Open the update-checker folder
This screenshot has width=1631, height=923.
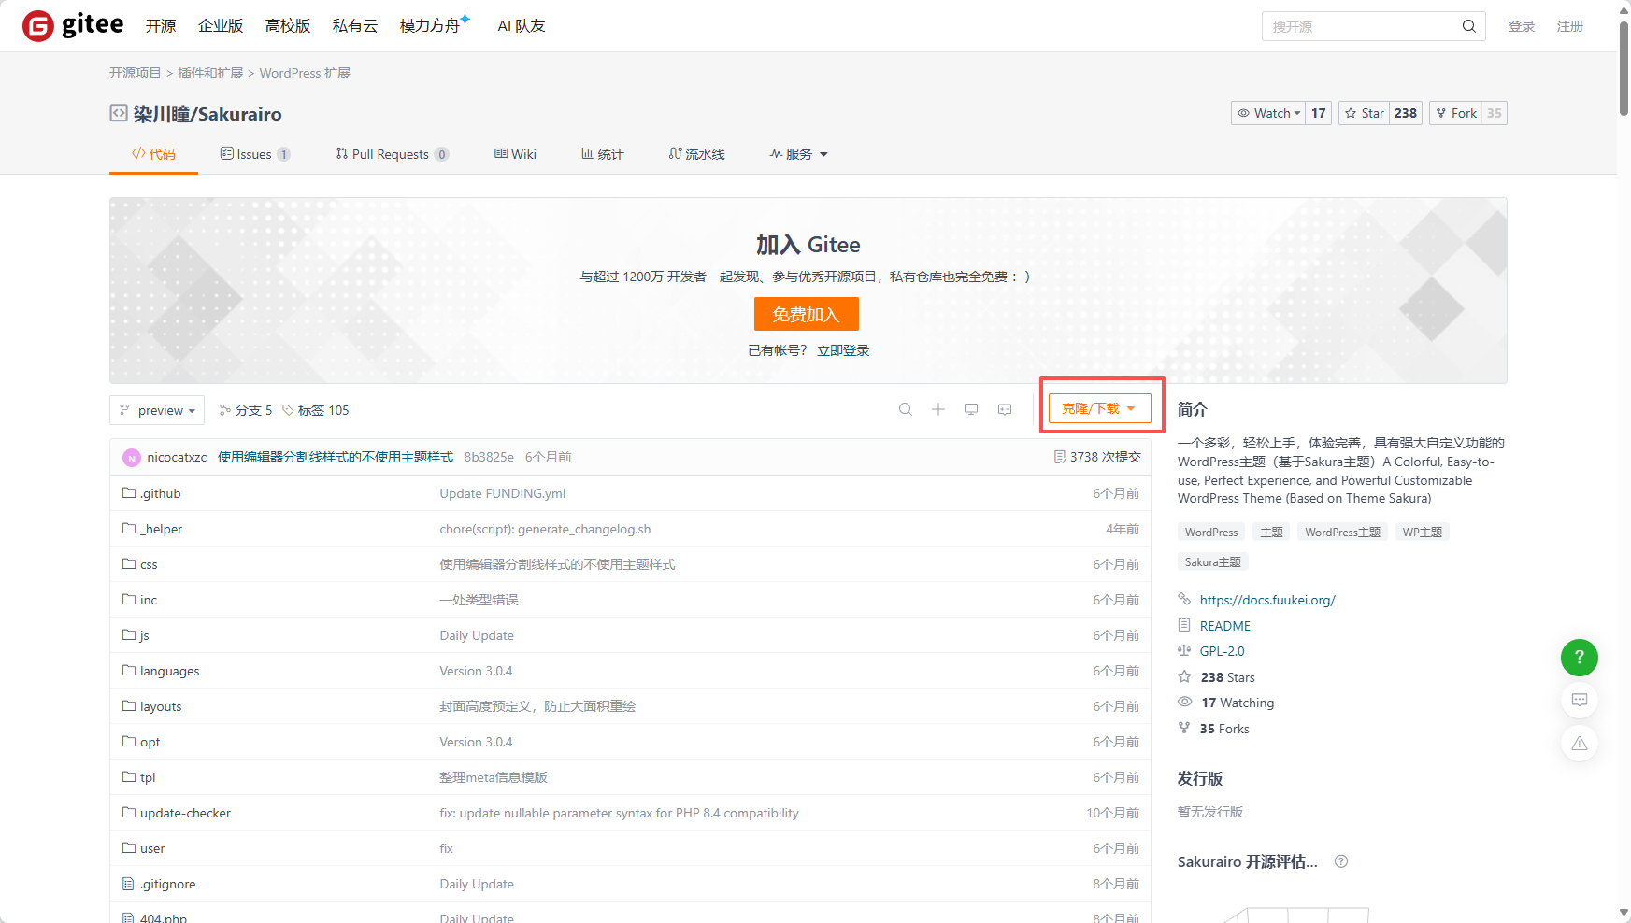pyautogui.click(x=185, y=813)
